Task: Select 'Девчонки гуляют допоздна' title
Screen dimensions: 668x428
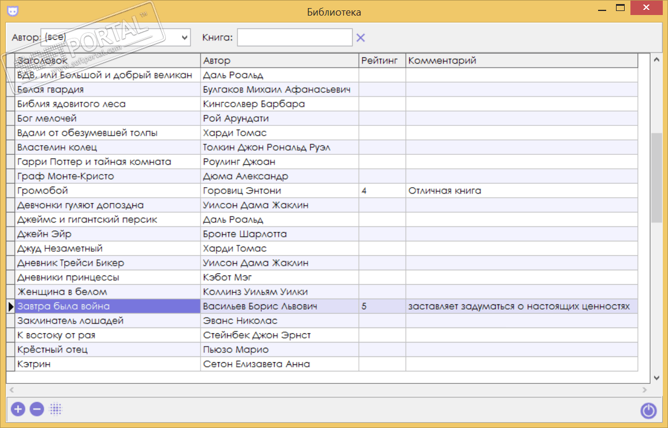Action: tap(107, 205)
